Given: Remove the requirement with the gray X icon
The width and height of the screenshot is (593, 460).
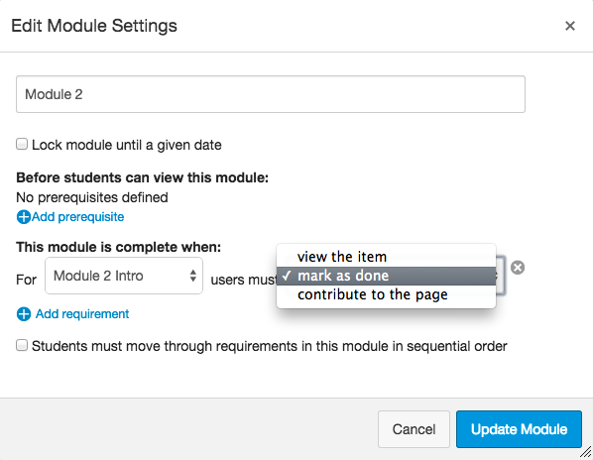Looking at the screenshot, I should (x=518, y=268).
